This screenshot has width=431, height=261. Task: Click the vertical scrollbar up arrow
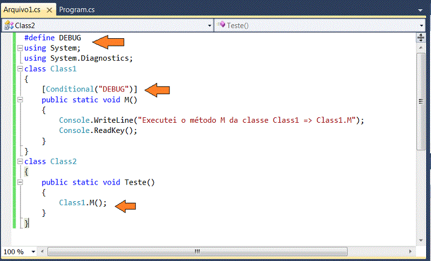[421, 47]
